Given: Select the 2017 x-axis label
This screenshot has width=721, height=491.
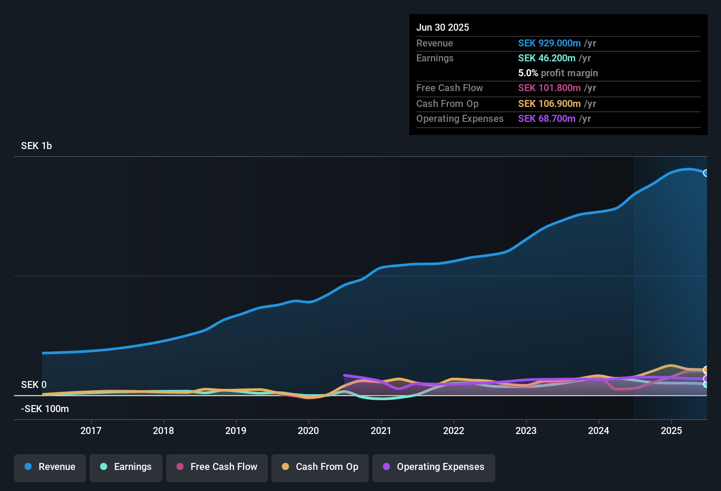Looking at the screenshot, I should click(91, 431).
